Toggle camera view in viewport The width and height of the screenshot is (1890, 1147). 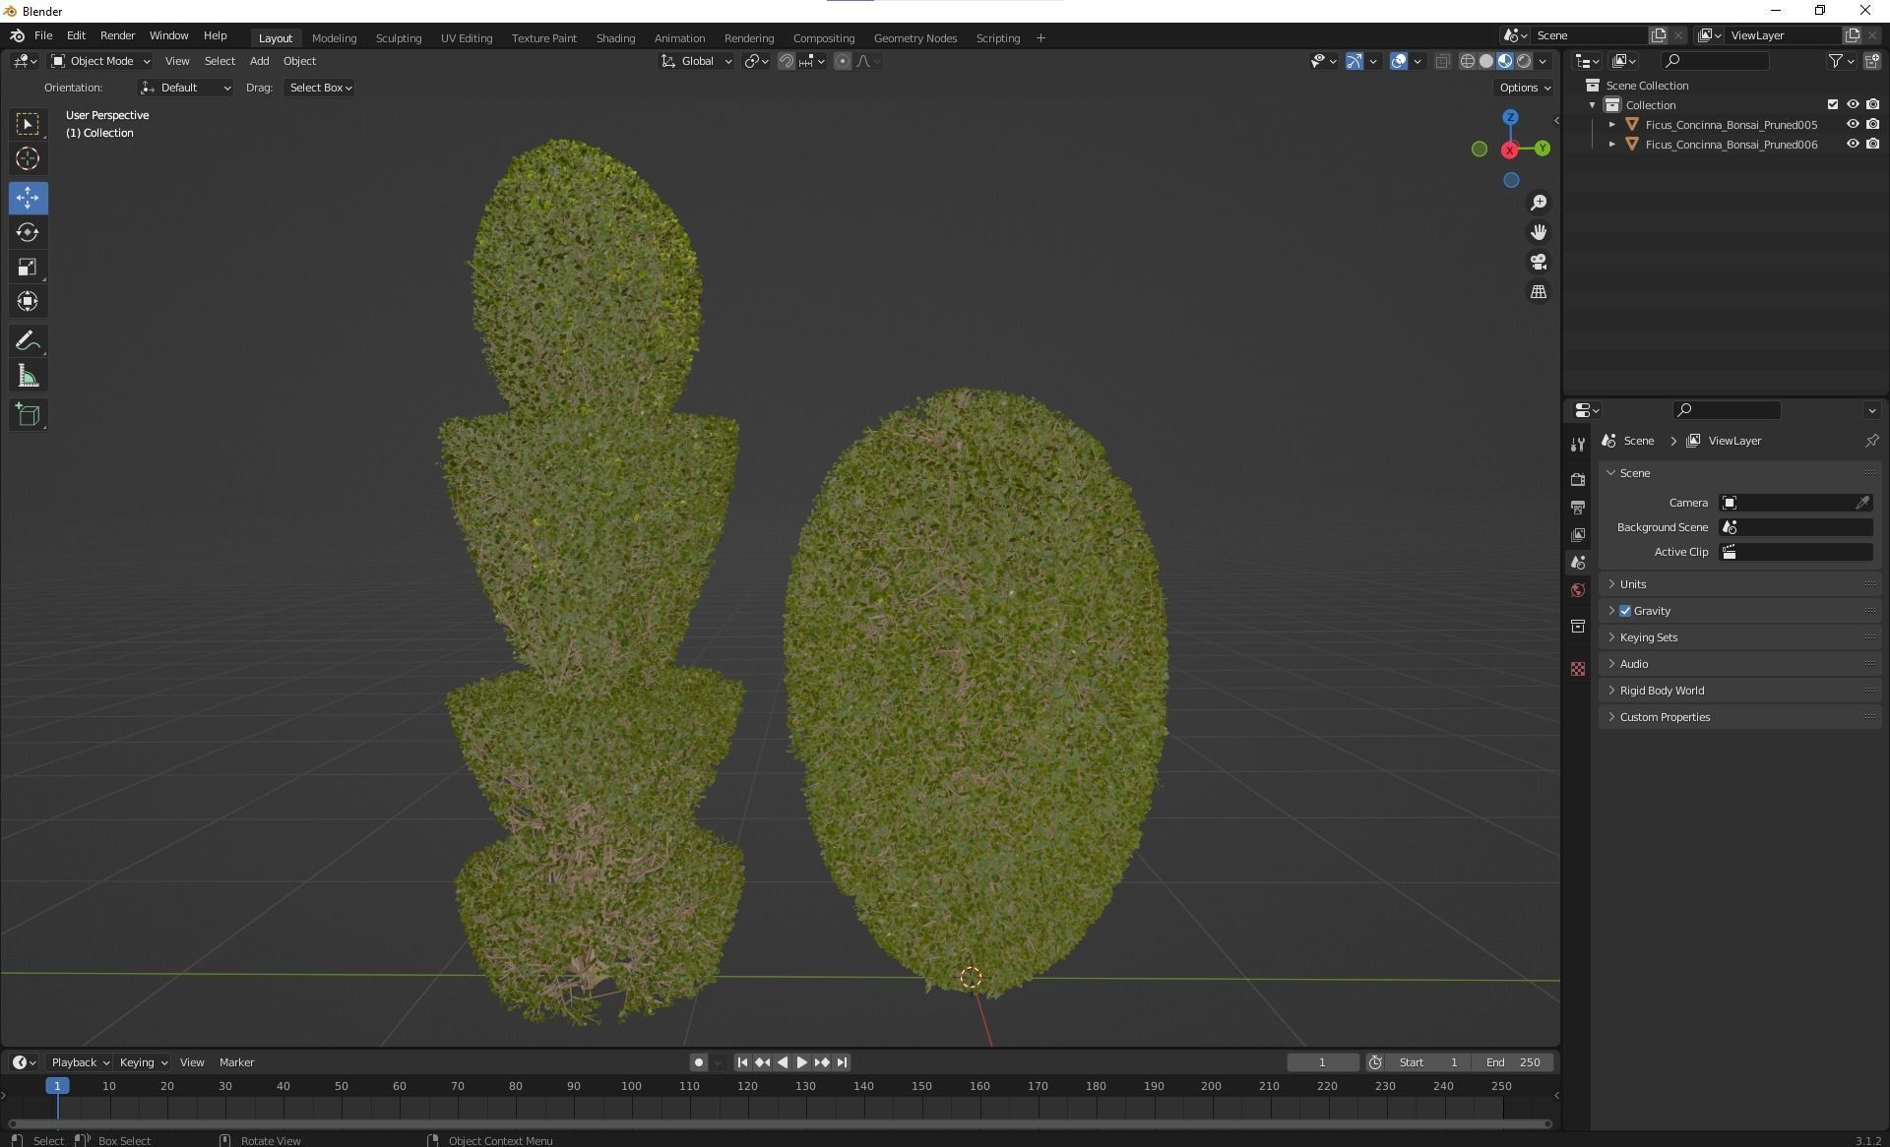[1539, 263]
